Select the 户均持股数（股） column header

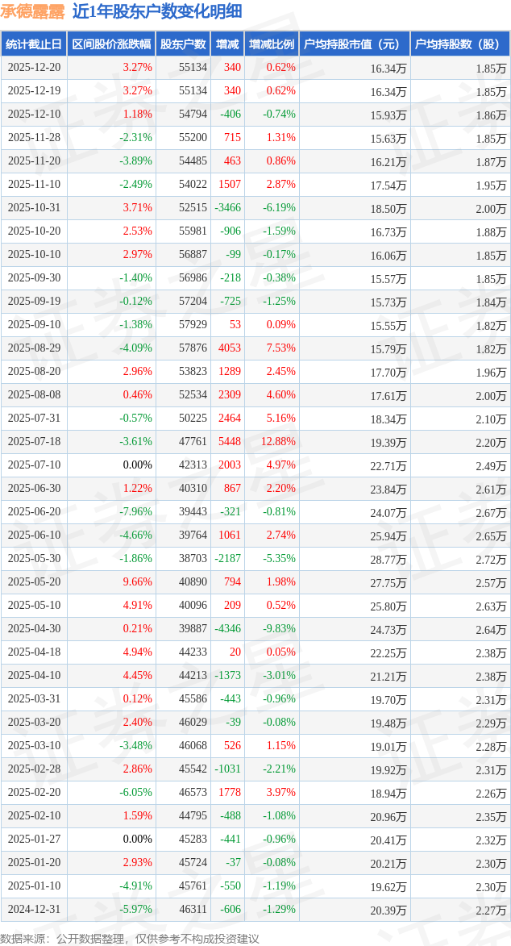pyautogui.click(x=459, y=44)
